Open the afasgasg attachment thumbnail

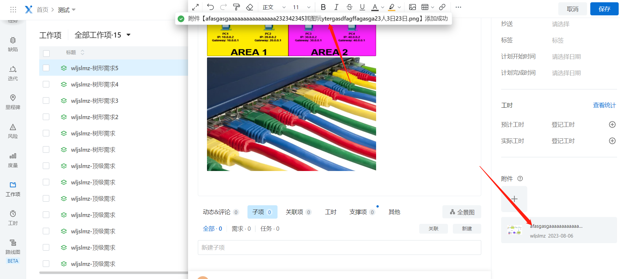click(x=515, y=230)
